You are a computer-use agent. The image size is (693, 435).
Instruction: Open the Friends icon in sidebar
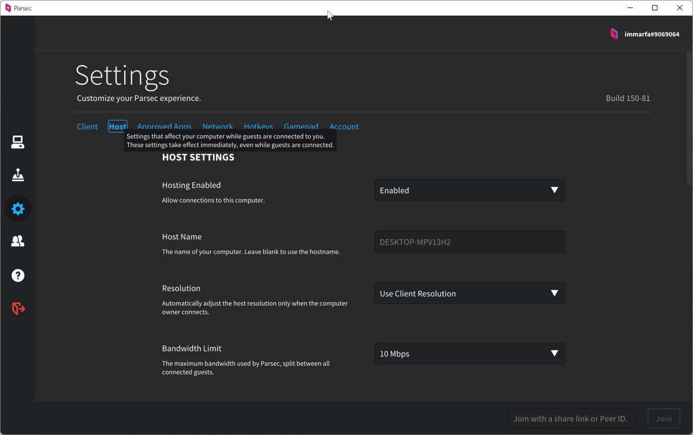click(18, 241)
